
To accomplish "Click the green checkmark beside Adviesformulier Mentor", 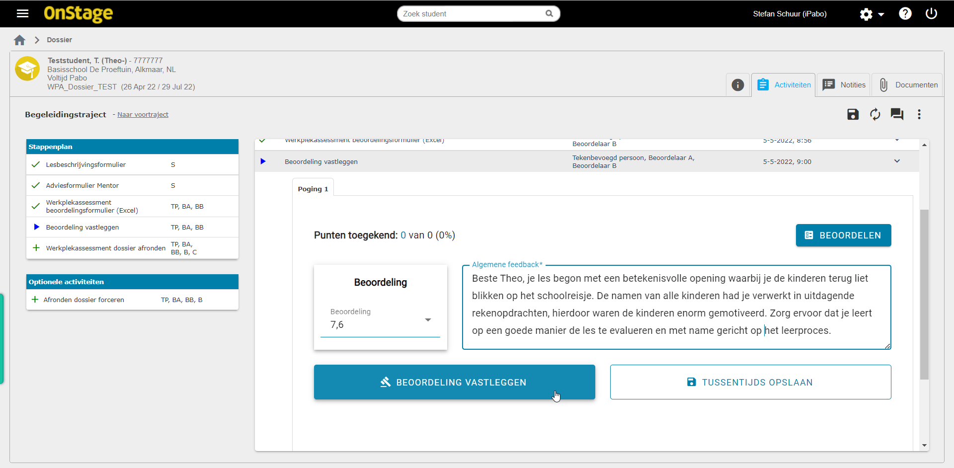I will tap(36, 185).
